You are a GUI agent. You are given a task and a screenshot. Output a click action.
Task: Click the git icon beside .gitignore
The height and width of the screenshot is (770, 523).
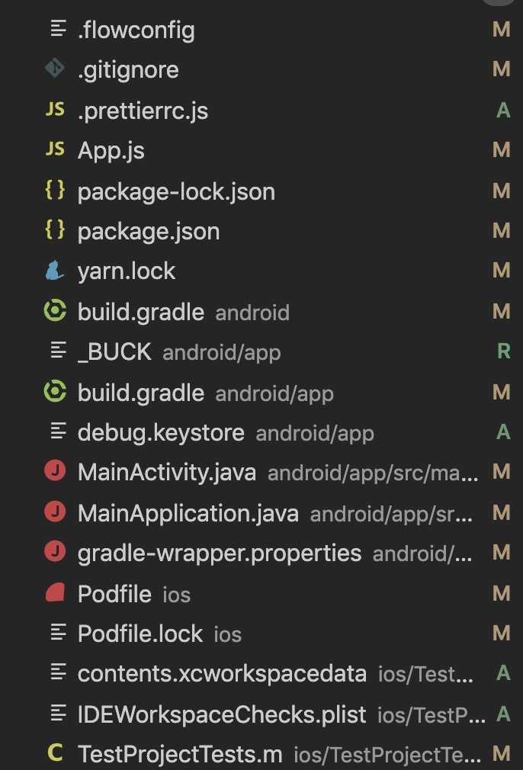point(55,69)
